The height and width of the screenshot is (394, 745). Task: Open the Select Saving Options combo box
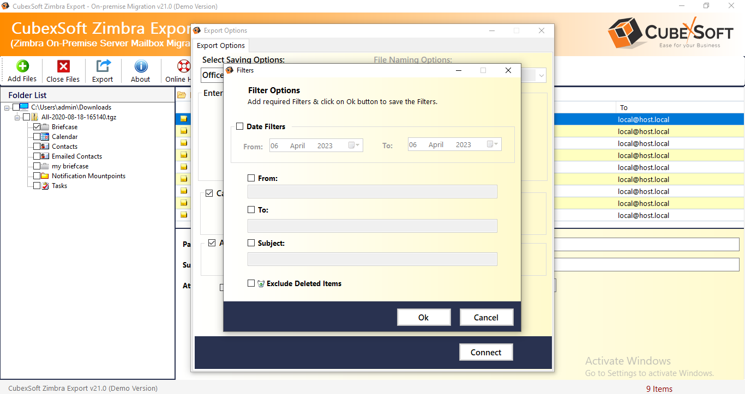coord(213,75)
